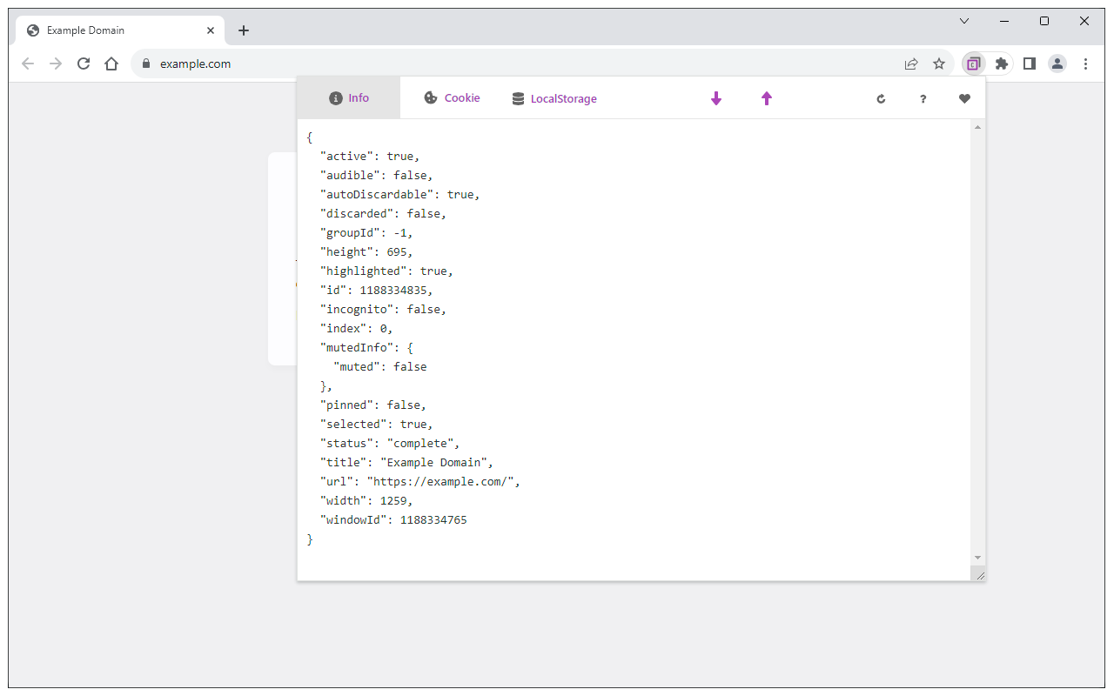Click the purple up arrow export icon
The width and height of the screenshot is (1114, 696).
pyautogui.click(x=767, y=98)
